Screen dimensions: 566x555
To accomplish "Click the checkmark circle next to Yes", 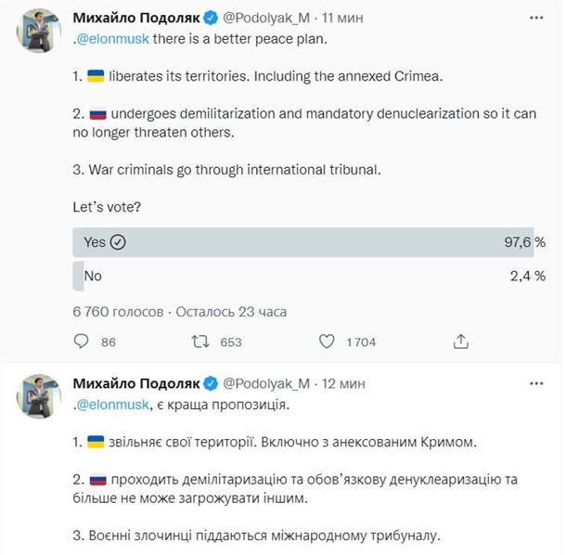I will (118, 241).
